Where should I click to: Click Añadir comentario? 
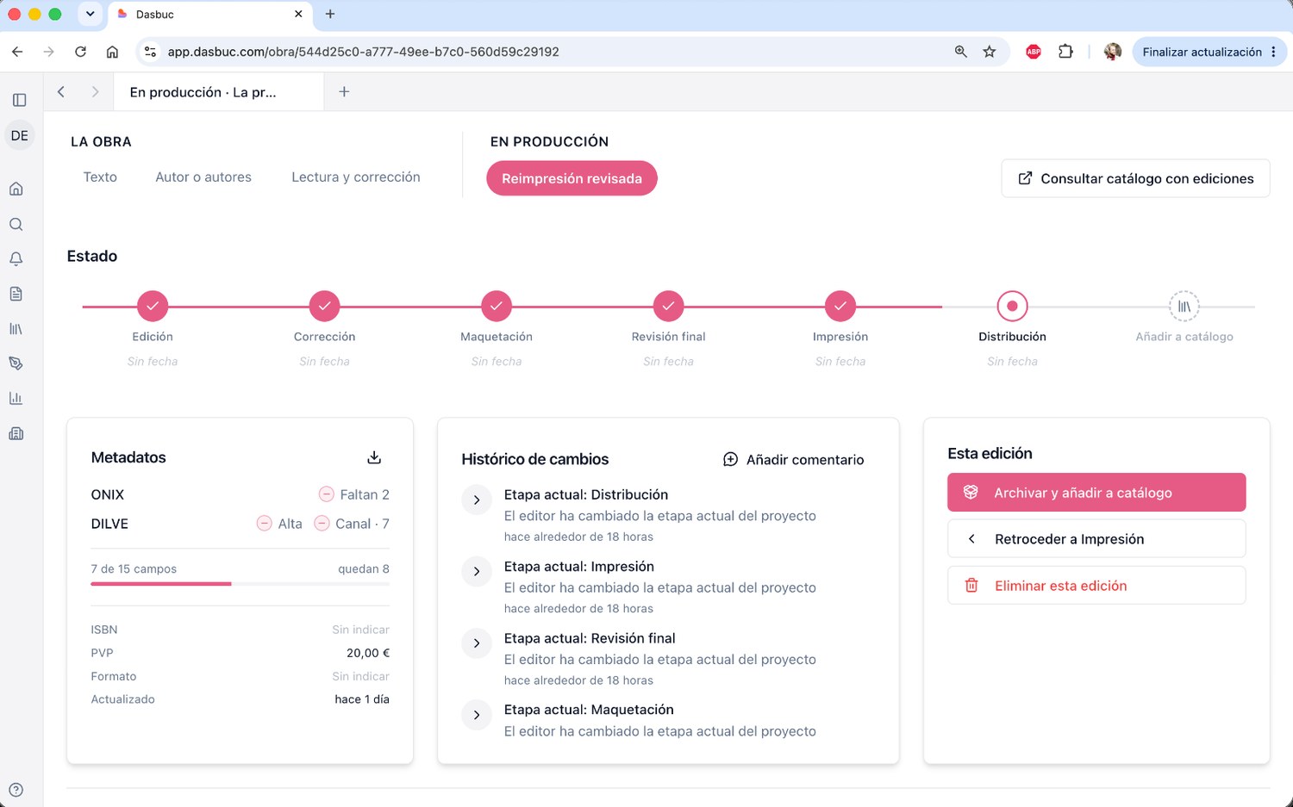tap(793, 460)
